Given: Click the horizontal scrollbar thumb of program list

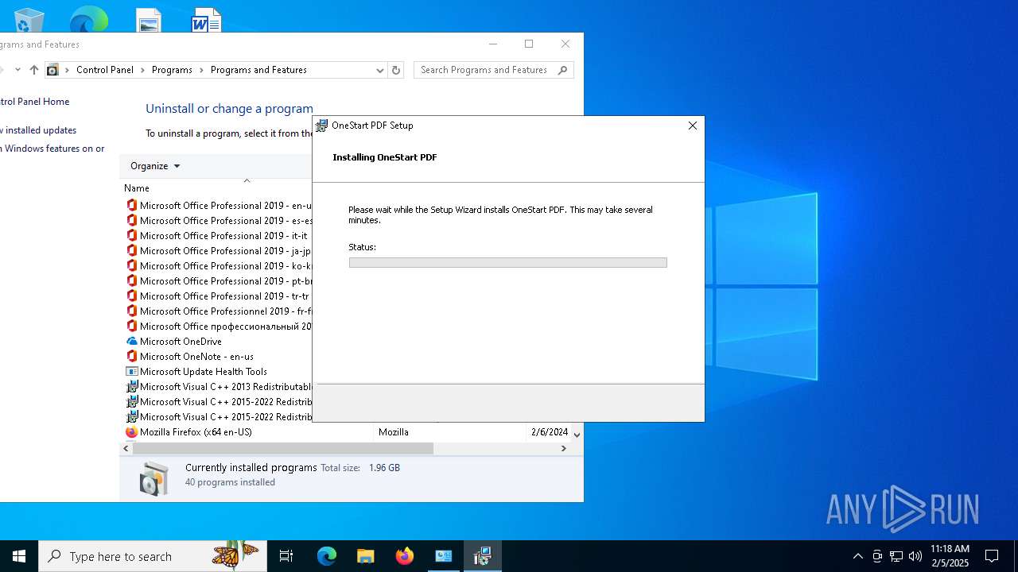Looking at the screenshot, I should coord(282,448).
